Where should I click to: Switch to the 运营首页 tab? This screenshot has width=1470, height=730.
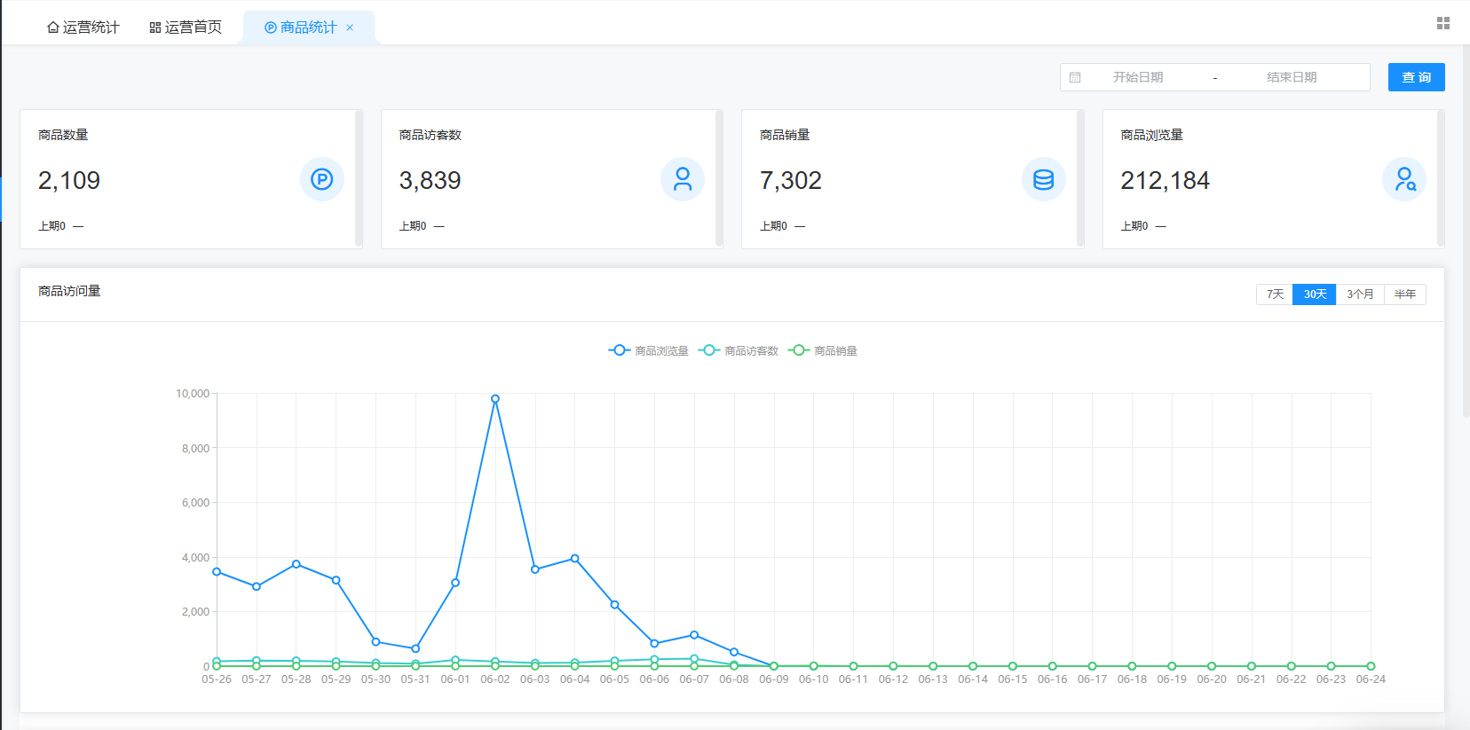pos(186,27)
